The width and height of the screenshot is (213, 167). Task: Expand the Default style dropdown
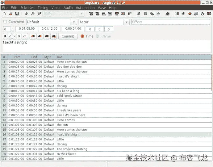[x=74, y=22]
